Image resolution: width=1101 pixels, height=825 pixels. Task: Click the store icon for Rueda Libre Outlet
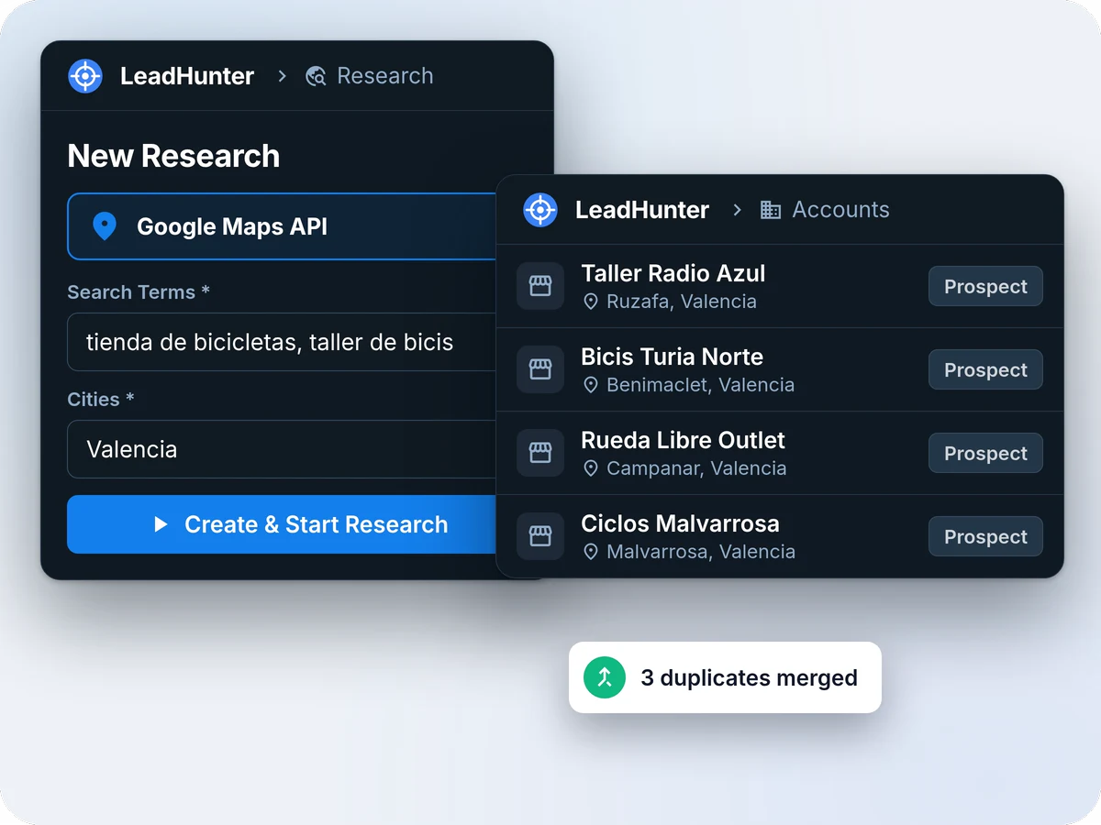540,453
